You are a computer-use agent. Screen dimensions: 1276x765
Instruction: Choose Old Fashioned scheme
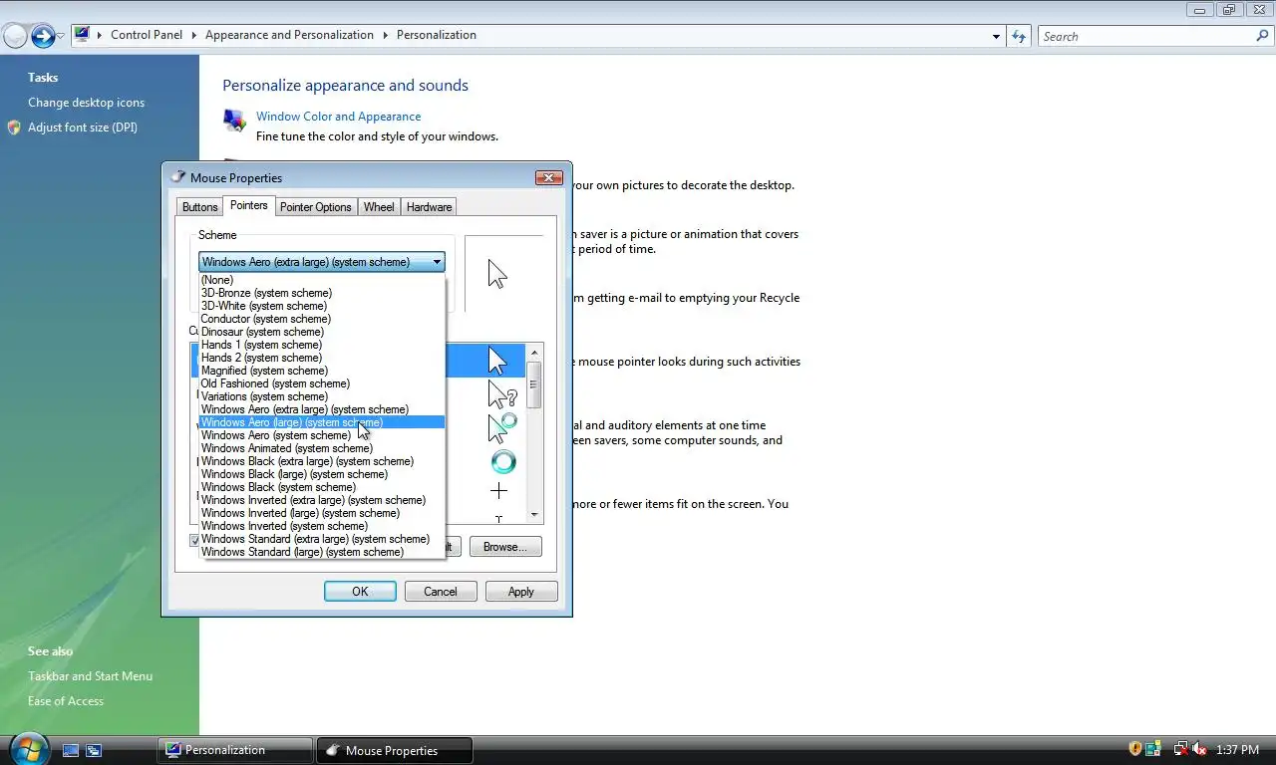click(322, 383)
